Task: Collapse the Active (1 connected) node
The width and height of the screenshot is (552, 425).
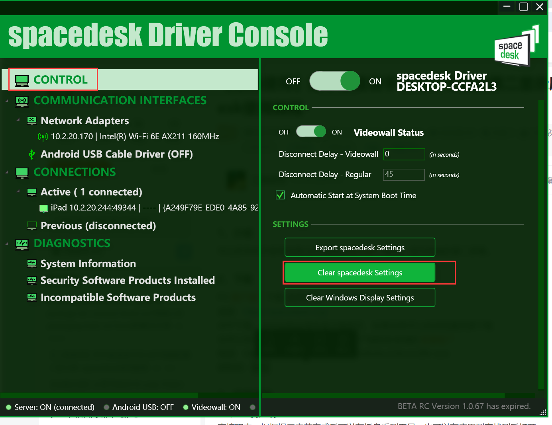Action: pyautogui.click(x=18, y=191)
